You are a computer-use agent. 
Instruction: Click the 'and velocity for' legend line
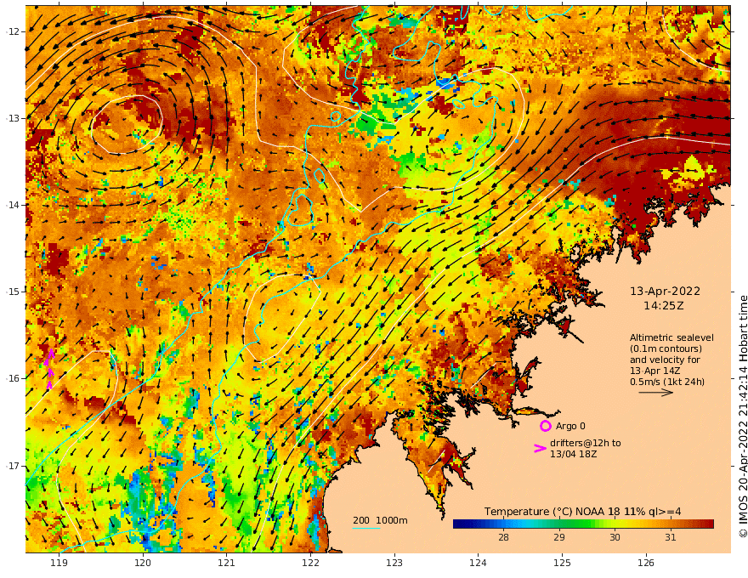[x=665, y=360]
